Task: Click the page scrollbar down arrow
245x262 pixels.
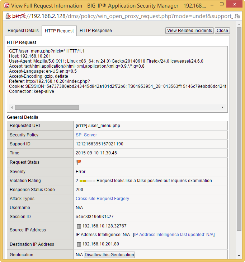Action: click(x=239, y=259)
